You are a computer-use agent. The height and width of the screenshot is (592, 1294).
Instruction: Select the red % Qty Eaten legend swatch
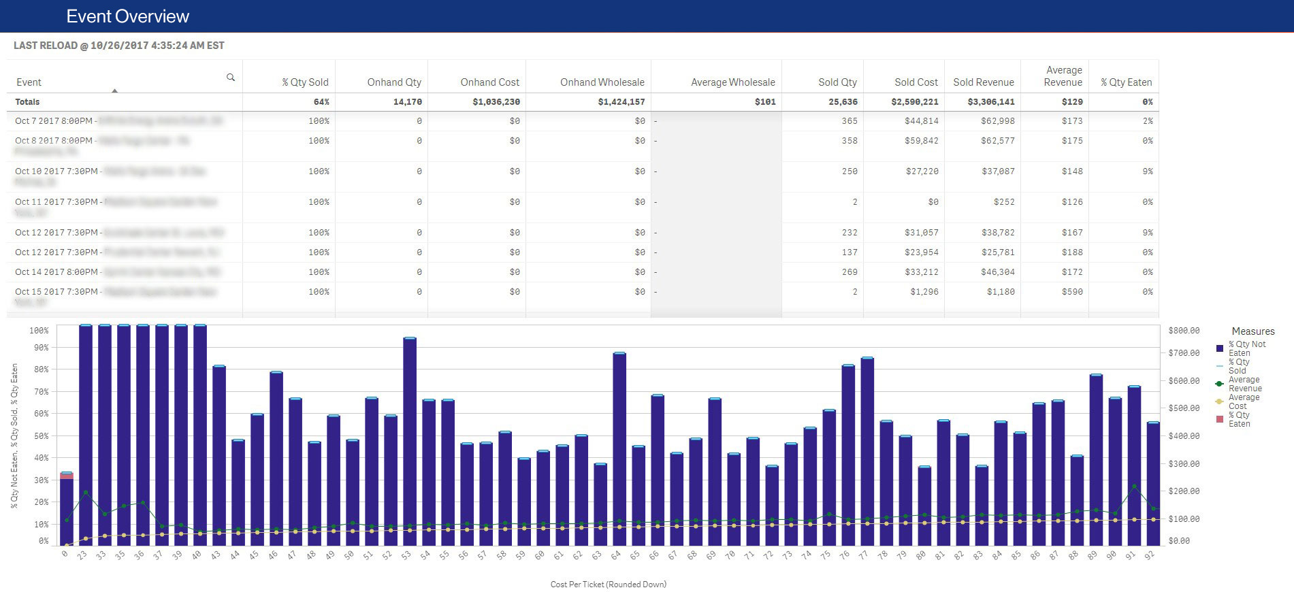pyautogui.click(x=1219, y=419)
